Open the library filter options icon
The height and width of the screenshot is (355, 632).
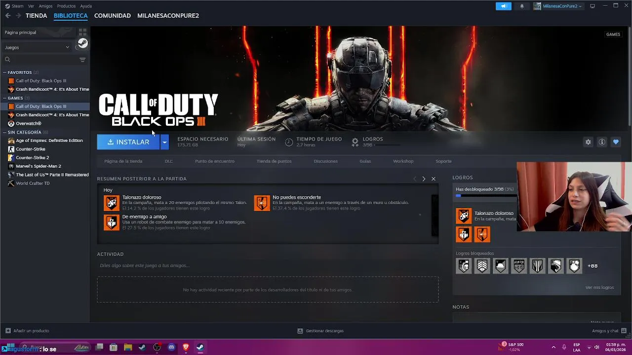(82, 60)
